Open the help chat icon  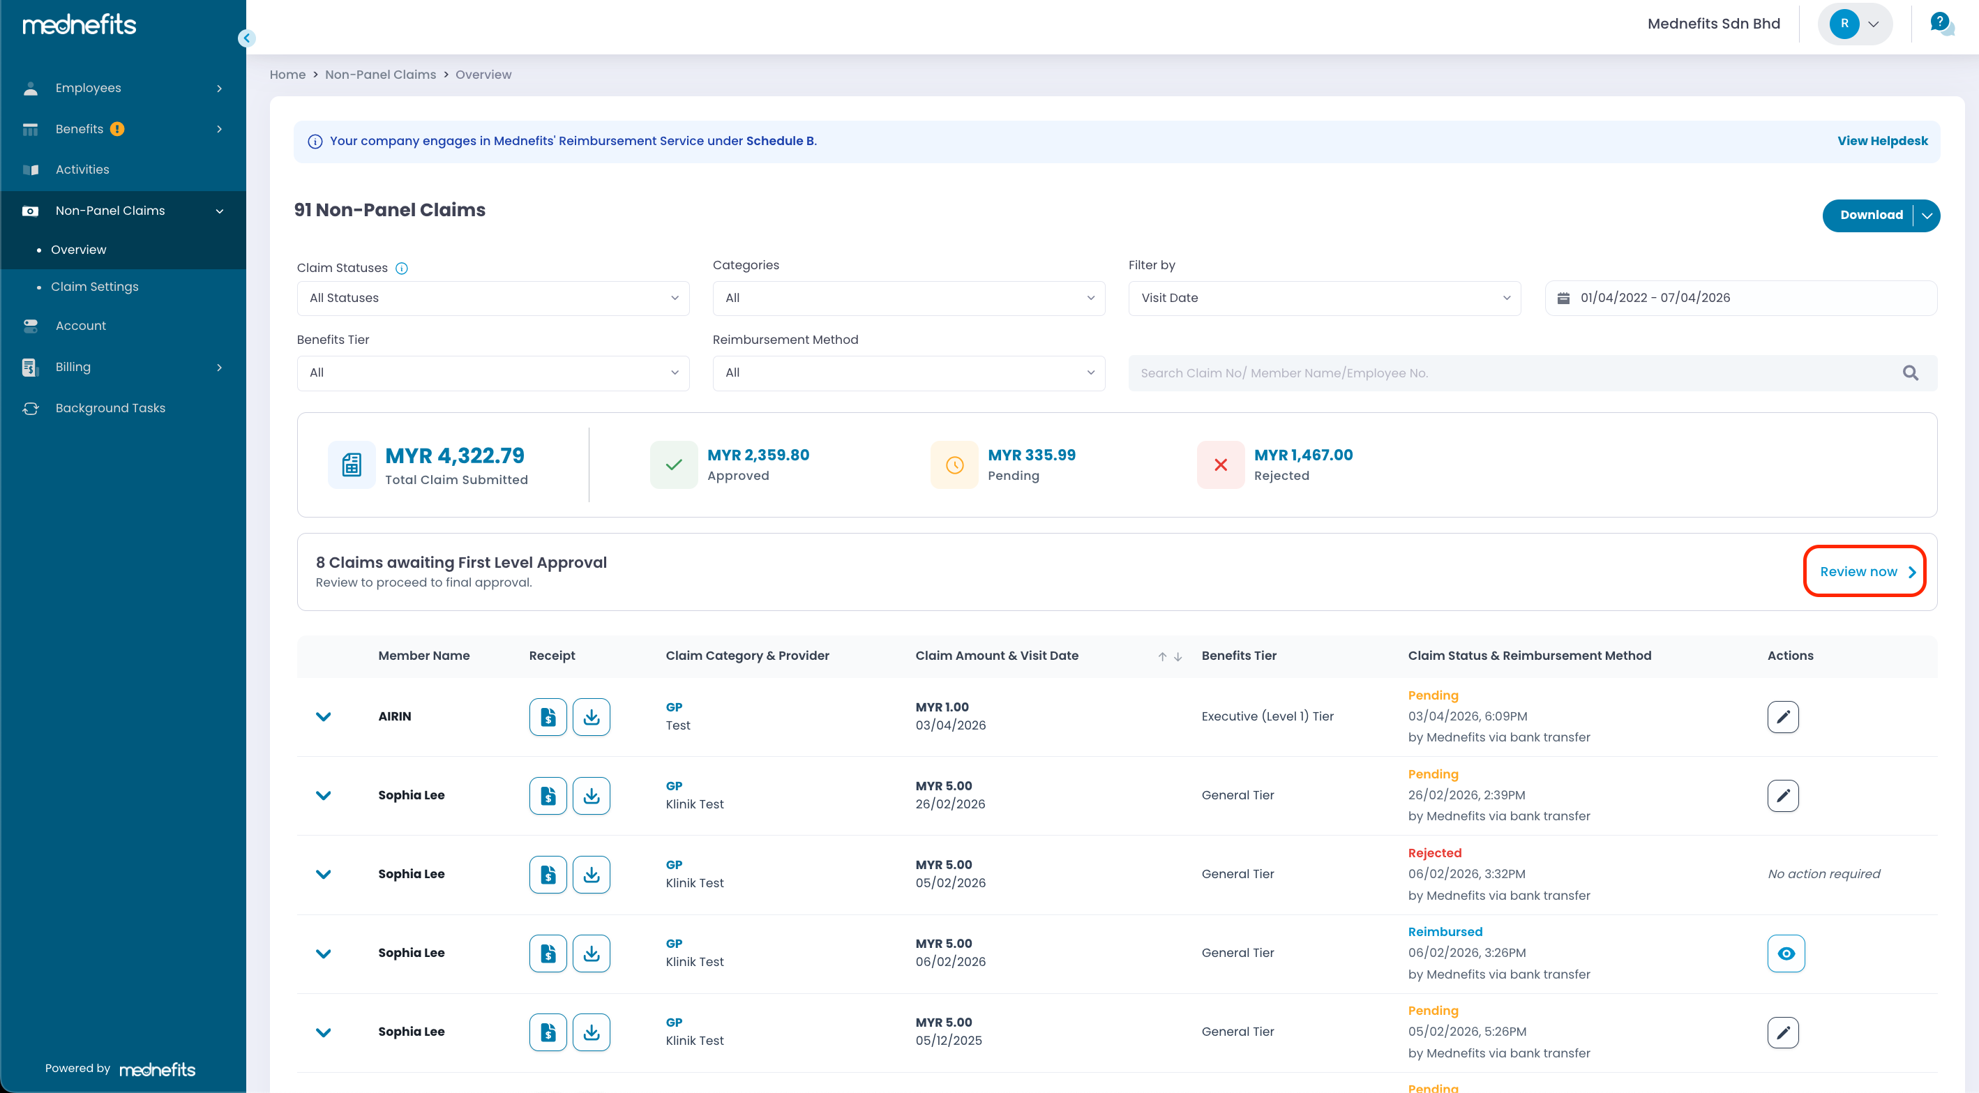(x=1941, y=23)
